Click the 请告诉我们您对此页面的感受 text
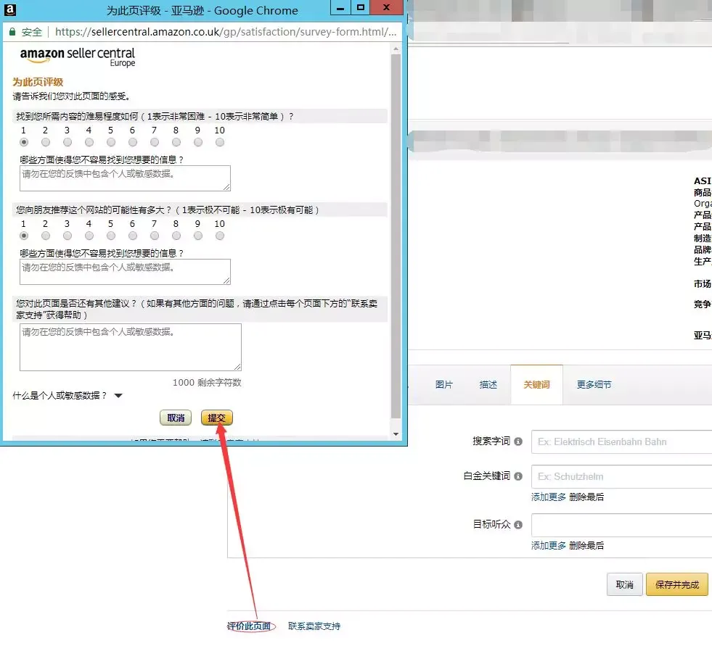Viewport: 712px width, 651px height. tap(72, 96)
